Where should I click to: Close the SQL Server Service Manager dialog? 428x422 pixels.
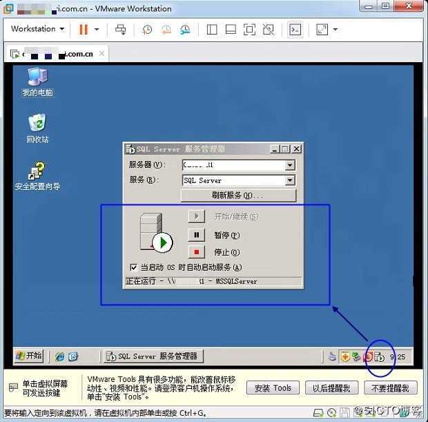click(x=296, y=149)
